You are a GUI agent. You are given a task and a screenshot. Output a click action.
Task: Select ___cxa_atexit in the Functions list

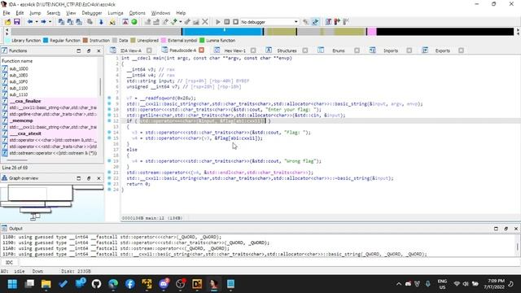tap(25, 133)
